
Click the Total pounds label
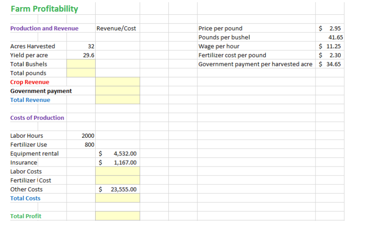tap(28, 73)
